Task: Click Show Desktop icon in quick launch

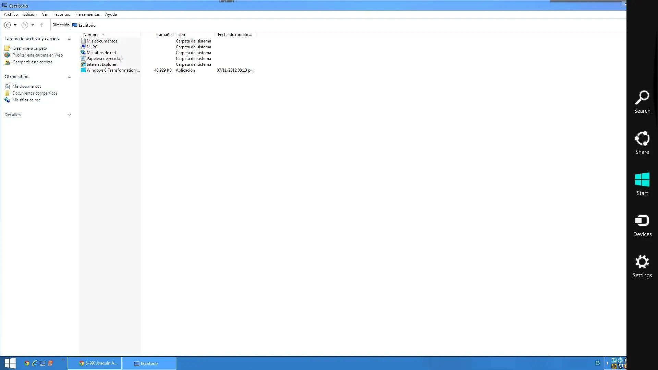Action: click(x=42, y=363)
